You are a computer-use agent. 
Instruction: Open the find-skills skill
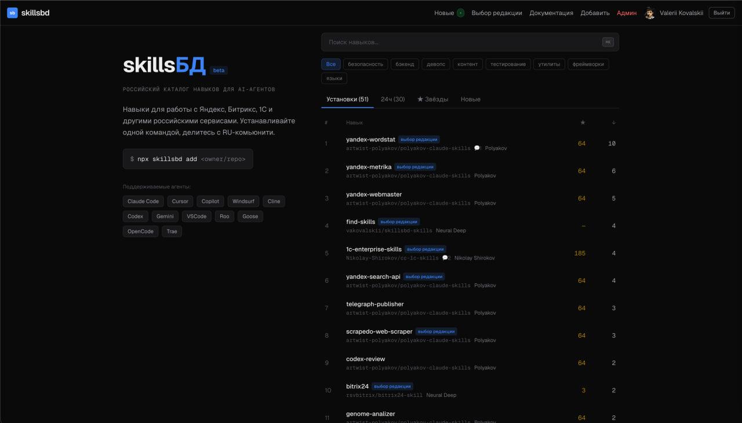(361, 222)
